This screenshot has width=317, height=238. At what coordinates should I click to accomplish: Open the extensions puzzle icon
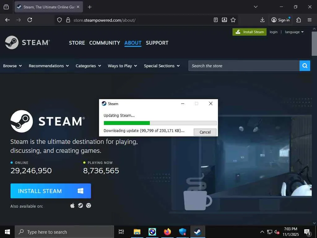pyautogui.click(x=298, y=20)
